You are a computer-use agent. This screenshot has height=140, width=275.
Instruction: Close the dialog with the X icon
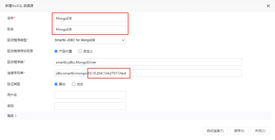point(268,6)
